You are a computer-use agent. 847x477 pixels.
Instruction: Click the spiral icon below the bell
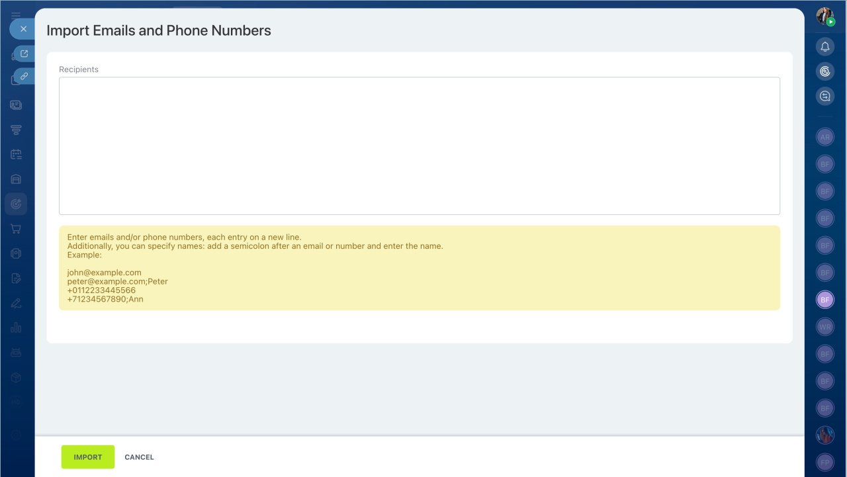(x=825, y=71)
